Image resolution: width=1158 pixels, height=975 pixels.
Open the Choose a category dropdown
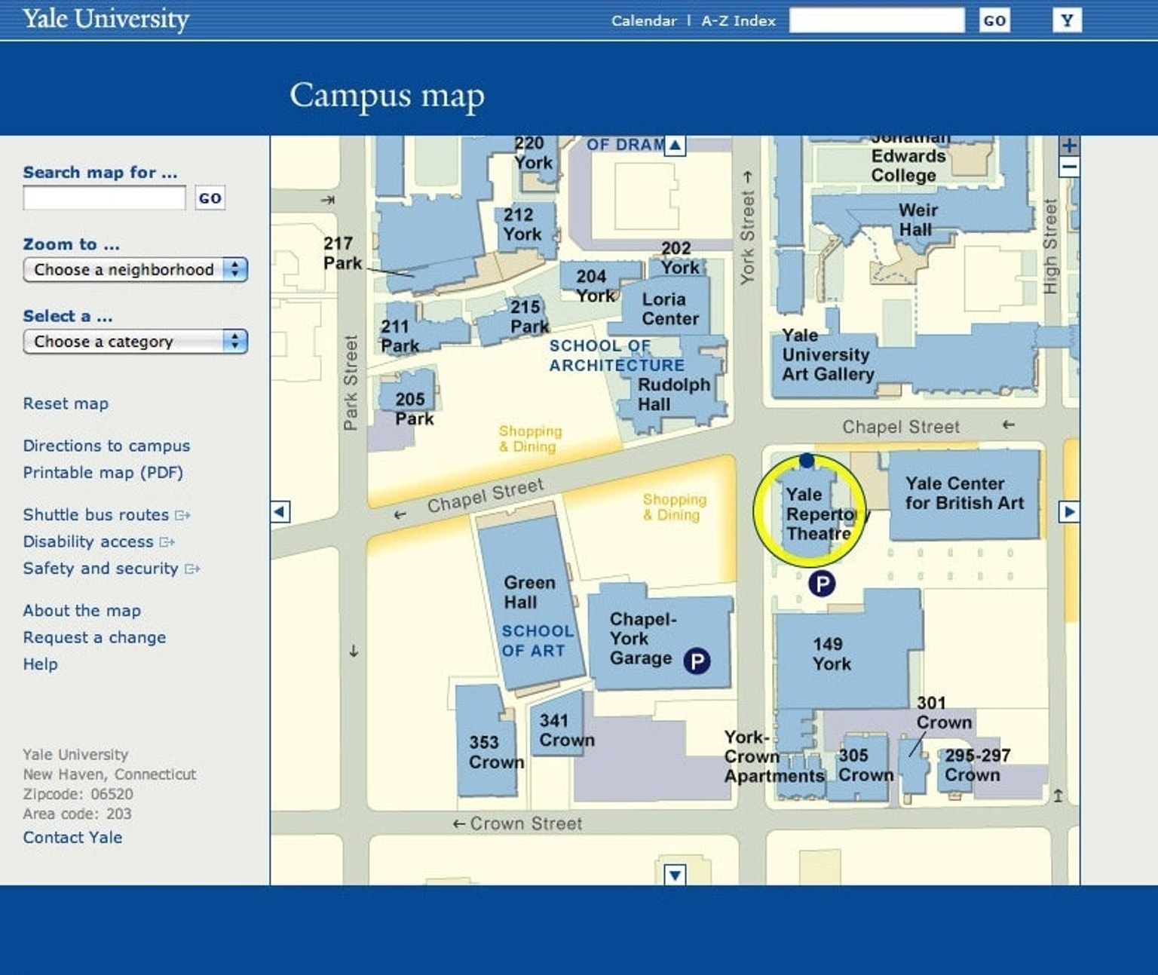pyautogui.click(x=136, y=342)
